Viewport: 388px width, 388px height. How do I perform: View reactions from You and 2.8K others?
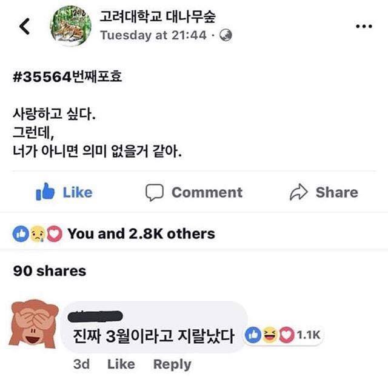(x=141, y=233)
